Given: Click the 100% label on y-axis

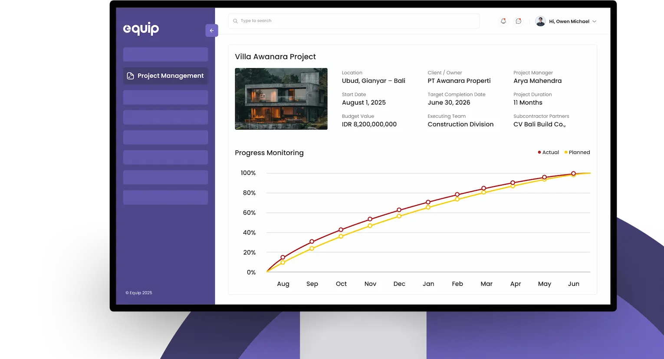Looking at the screenshot, I should 248,173.
